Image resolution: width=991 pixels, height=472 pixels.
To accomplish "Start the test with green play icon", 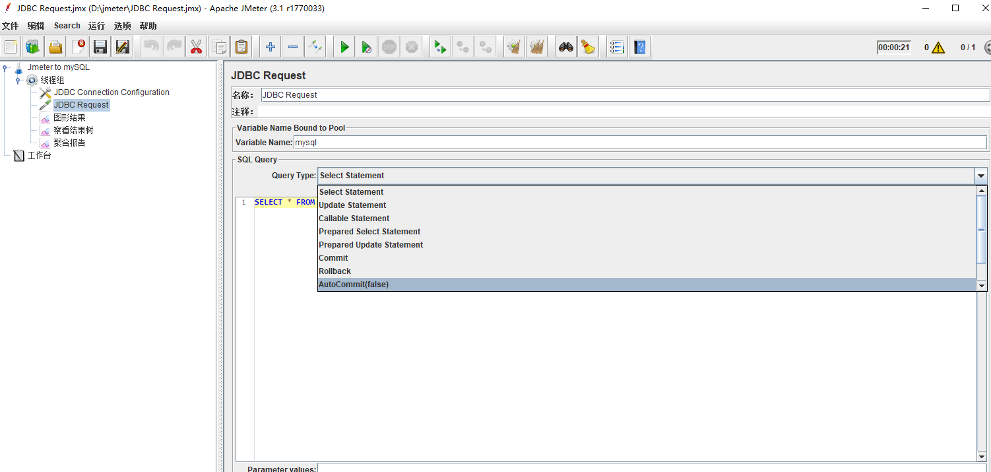I will (x=344, y=47).
